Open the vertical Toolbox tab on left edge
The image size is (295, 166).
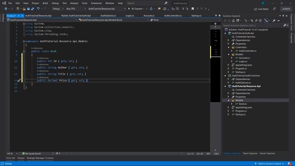tap(3, 18)
